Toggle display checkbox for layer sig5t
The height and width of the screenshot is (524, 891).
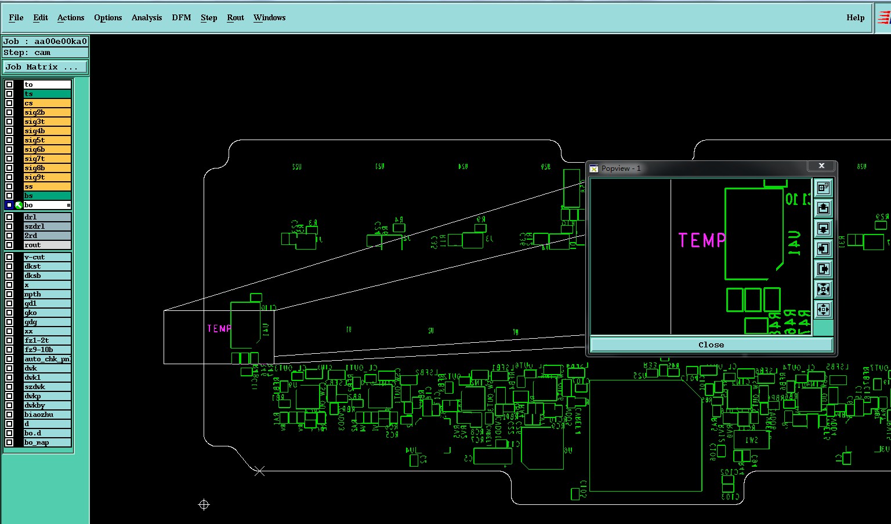tap(9, 140)
